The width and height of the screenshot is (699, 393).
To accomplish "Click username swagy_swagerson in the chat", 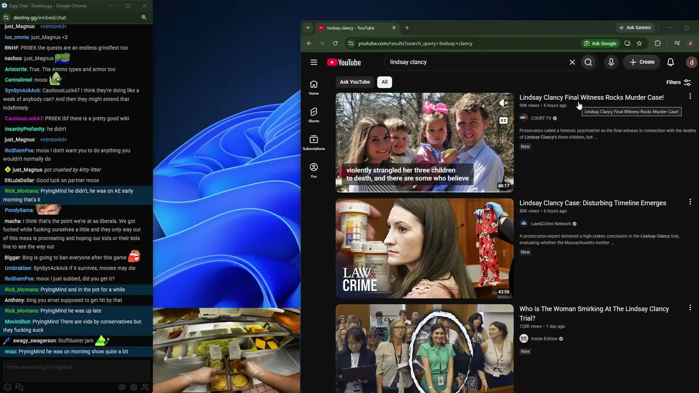I will coord(34,341).
